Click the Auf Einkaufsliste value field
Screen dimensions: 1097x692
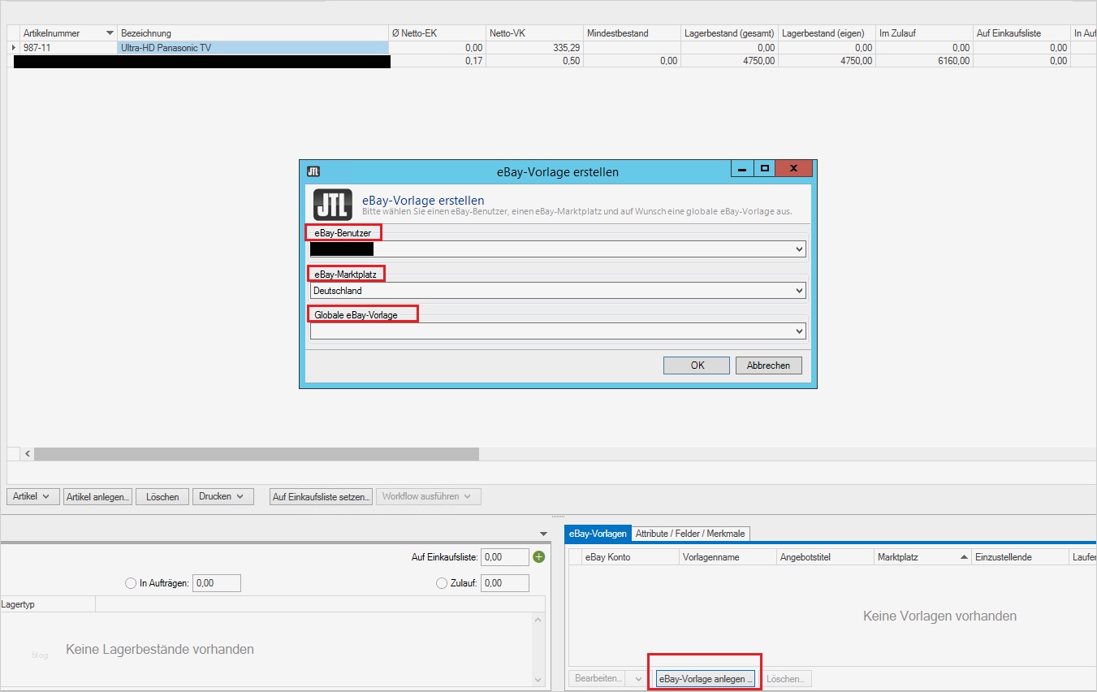tap(504, 557)
